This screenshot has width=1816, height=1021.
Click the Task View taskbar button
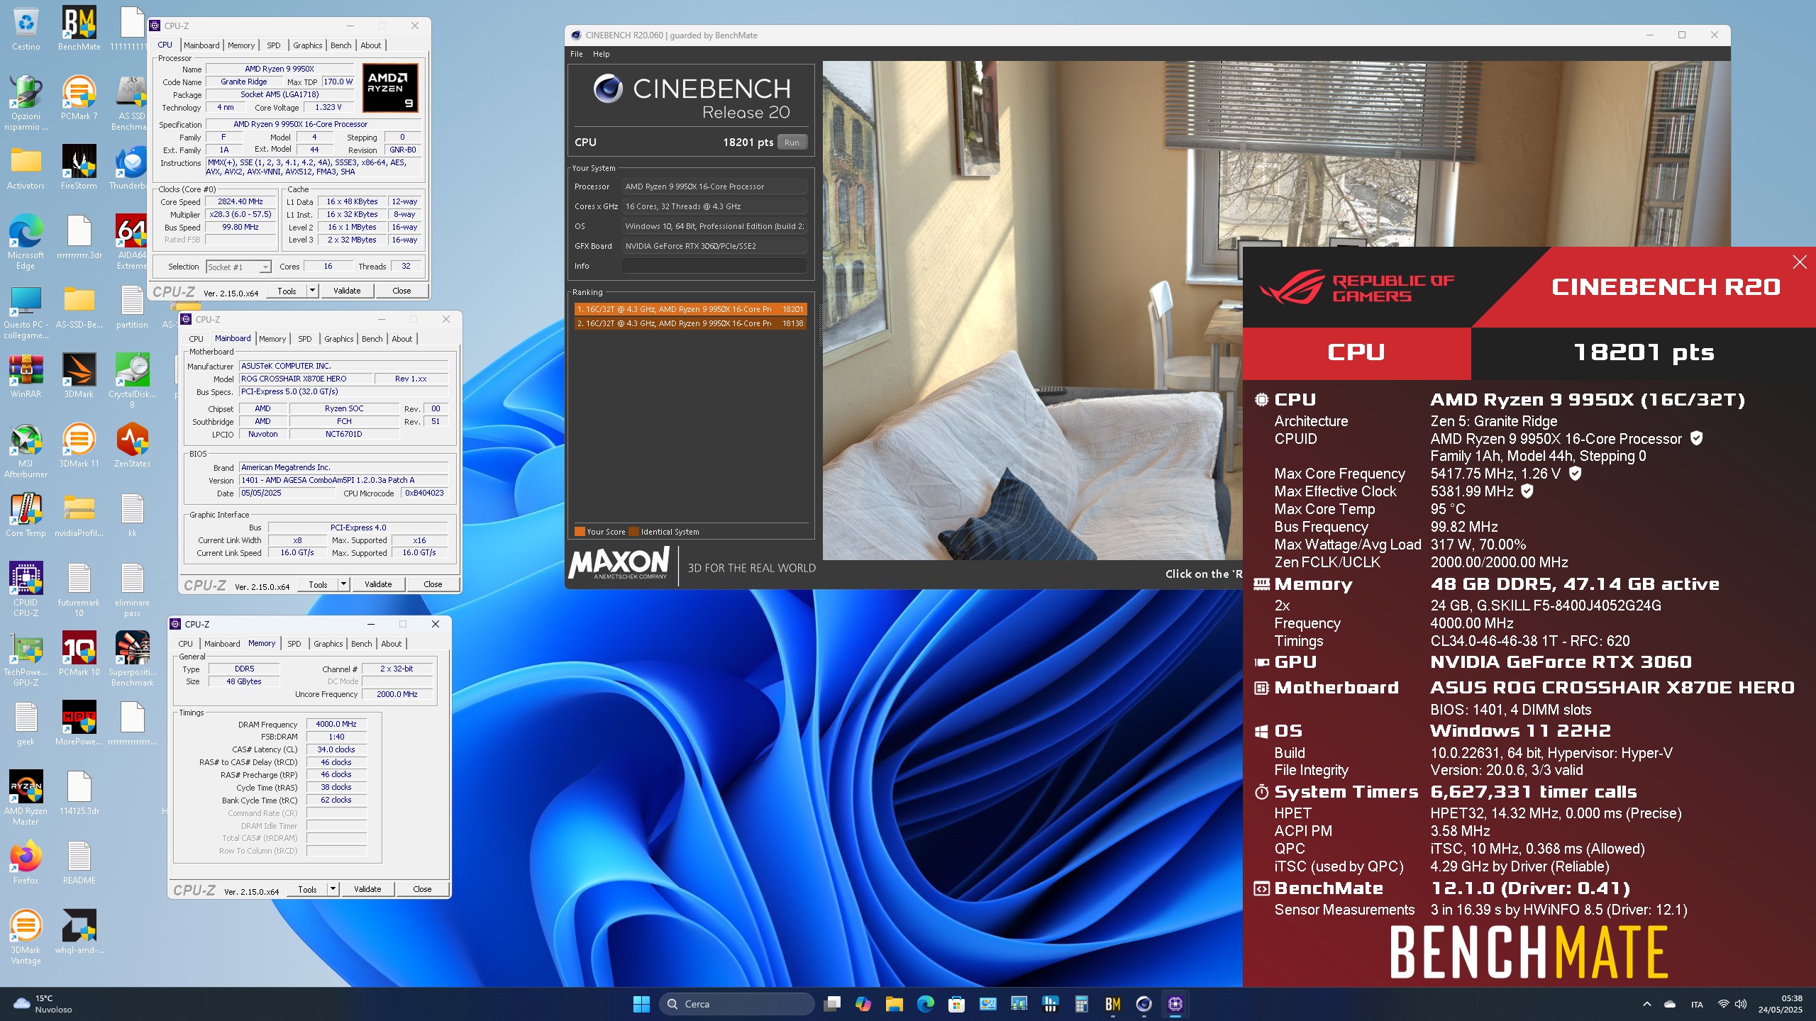[x=831, y=1004]
